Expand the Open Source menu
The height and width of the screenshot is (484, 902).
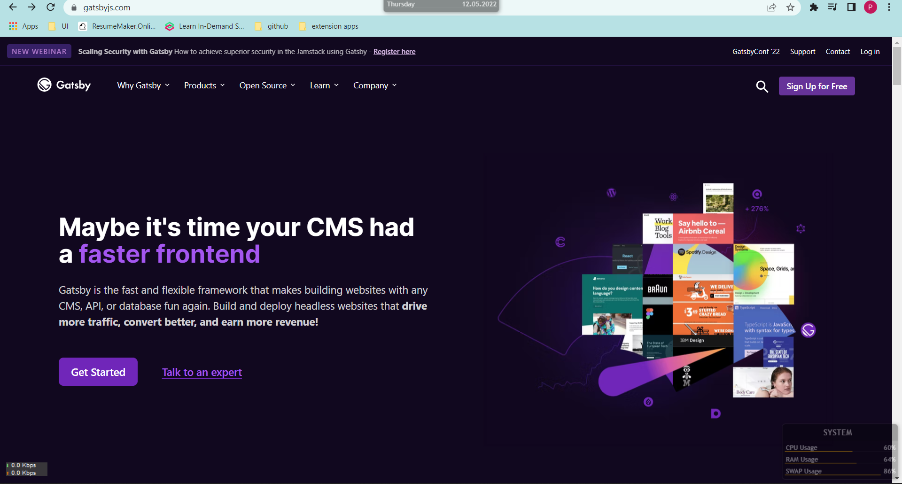click(x=267, y=86)
